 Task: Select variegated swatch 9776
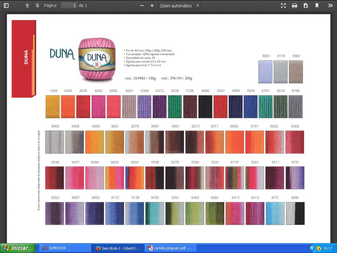[235, 178]
